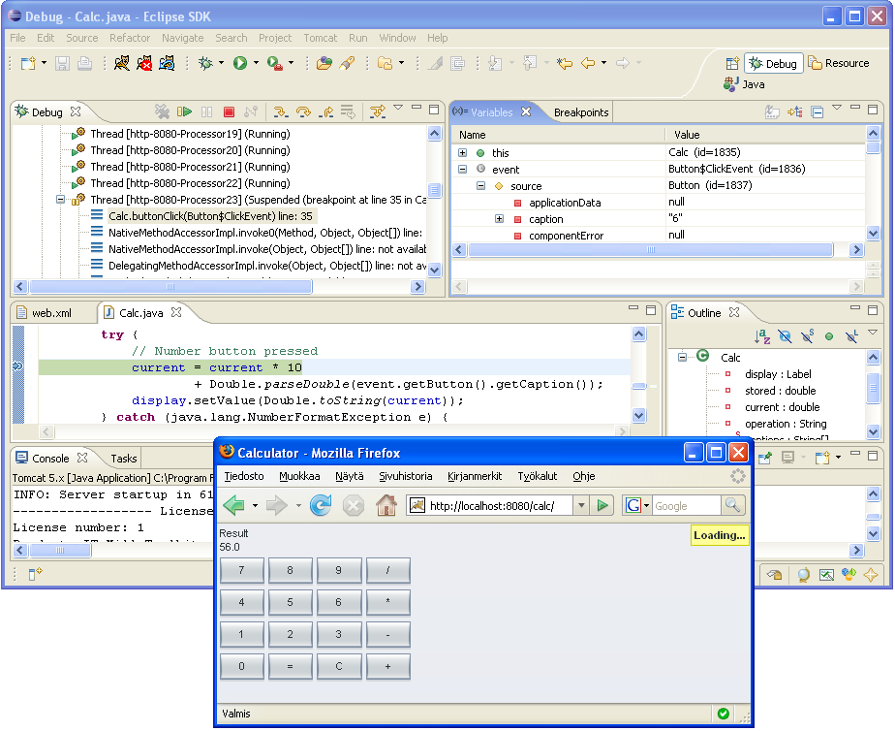The height and width of the screenshot is (731, 895).
Task: Click the Step Into icon
Action: coord(281,112)
